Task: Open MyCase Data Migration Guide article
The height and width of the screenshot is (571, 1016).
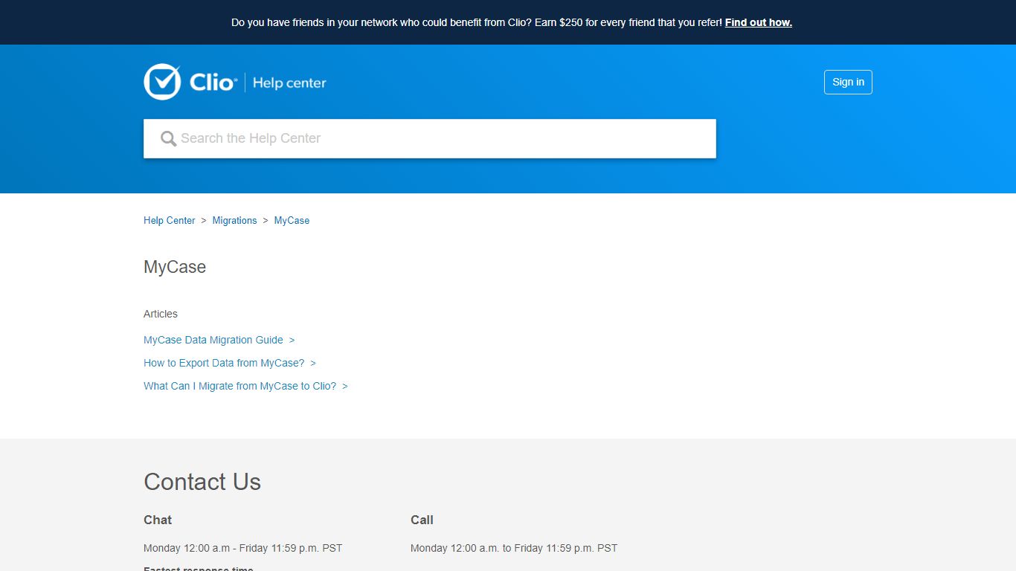Action: tap(213, 340)
